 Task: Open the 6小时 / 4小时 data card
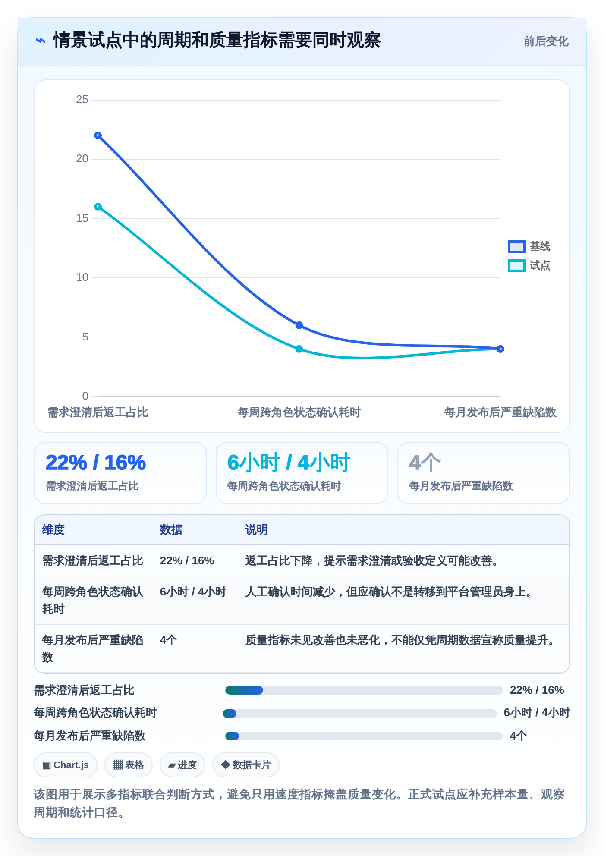point(302,473)
